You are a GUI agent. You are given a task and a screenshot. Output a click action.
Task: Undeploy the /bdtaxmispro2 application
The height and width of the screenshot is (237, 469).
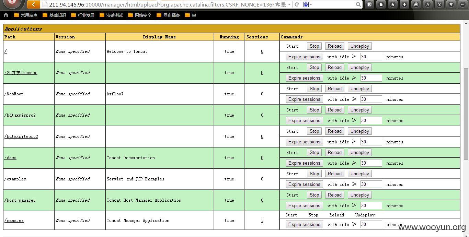point(360,110)
